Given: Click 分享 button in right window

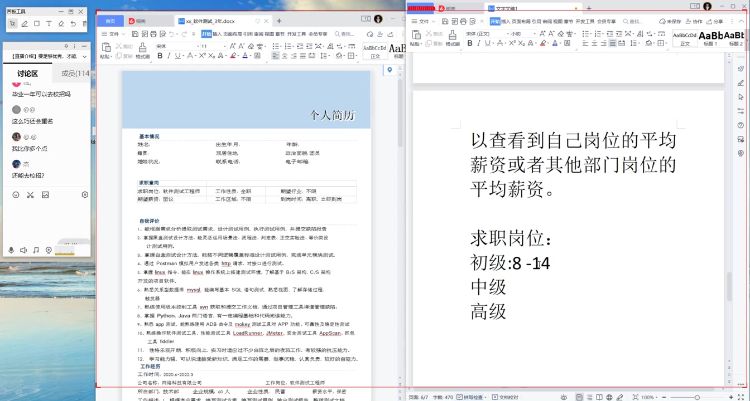Looking at the screenshot, I should (714, 21).
